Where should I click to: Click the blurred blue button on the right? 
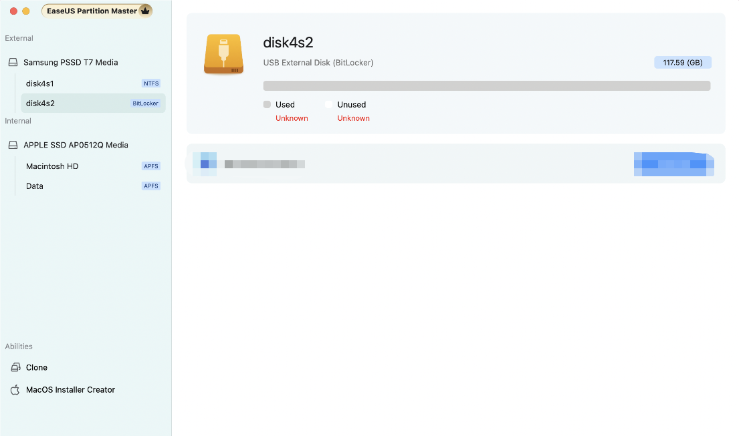[x=674, y=164]
